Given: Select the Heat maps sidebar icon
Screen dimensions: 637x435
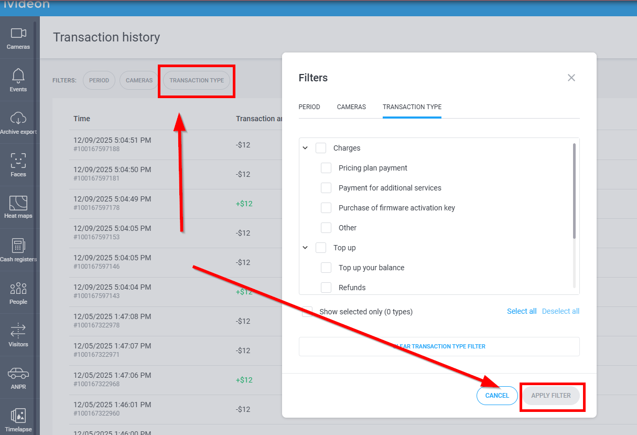Looking at the screenshot, I should point(18,203).
